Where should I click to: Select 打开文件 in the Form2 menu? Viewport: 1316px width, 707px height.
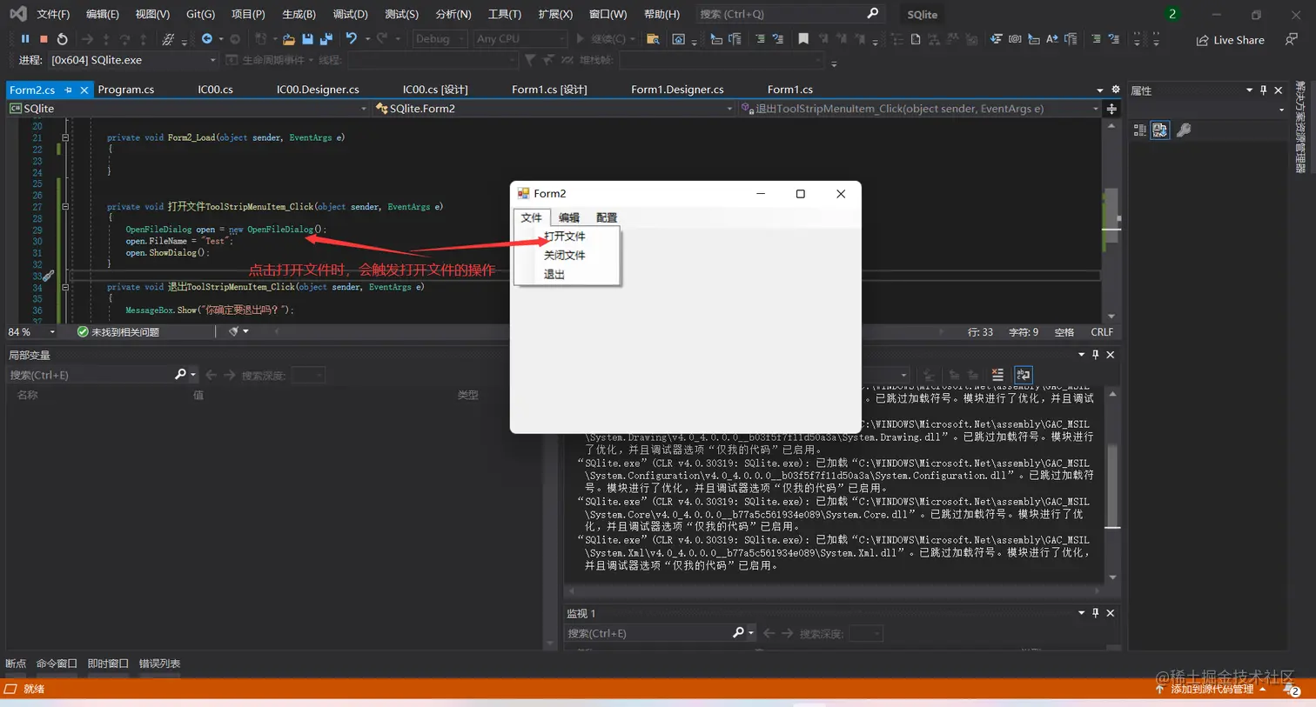click(x=565, y=237)
